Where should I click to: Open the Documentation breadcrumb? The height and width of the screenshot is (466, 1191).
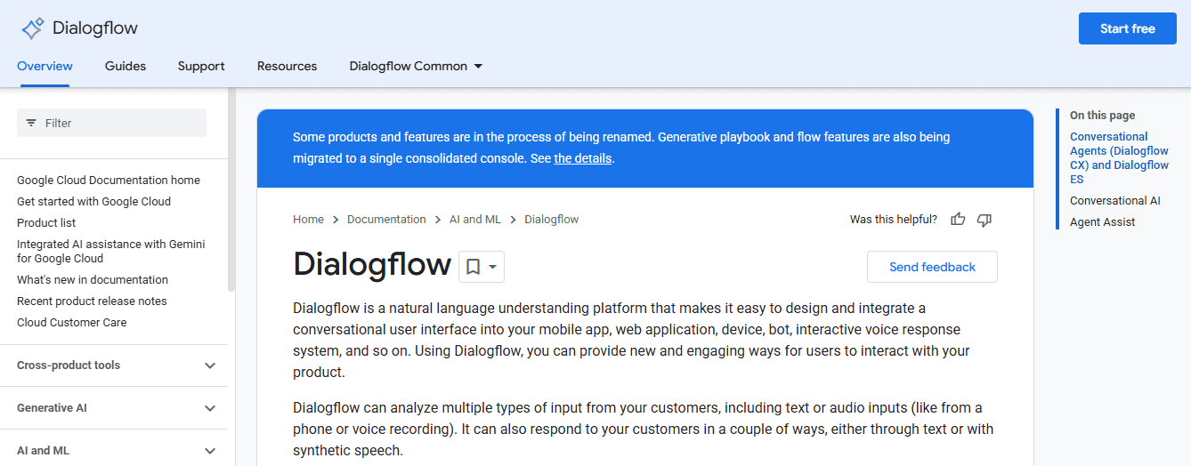pos(386,219)
